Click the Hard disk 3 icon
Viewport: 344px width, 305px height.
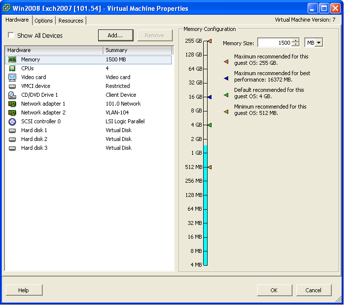coord(12,148)
